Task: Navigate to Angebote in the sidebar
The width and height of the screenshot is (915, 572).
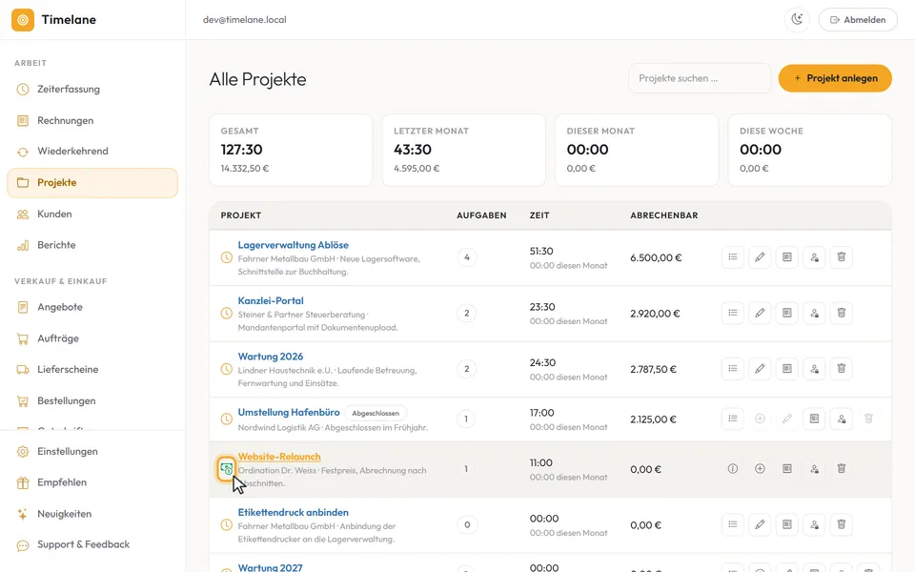Action: point(92,307)
